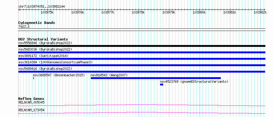Open the esv3614384 blue variant bar
The image size is (274, 117).
click(x=142, y=65)
